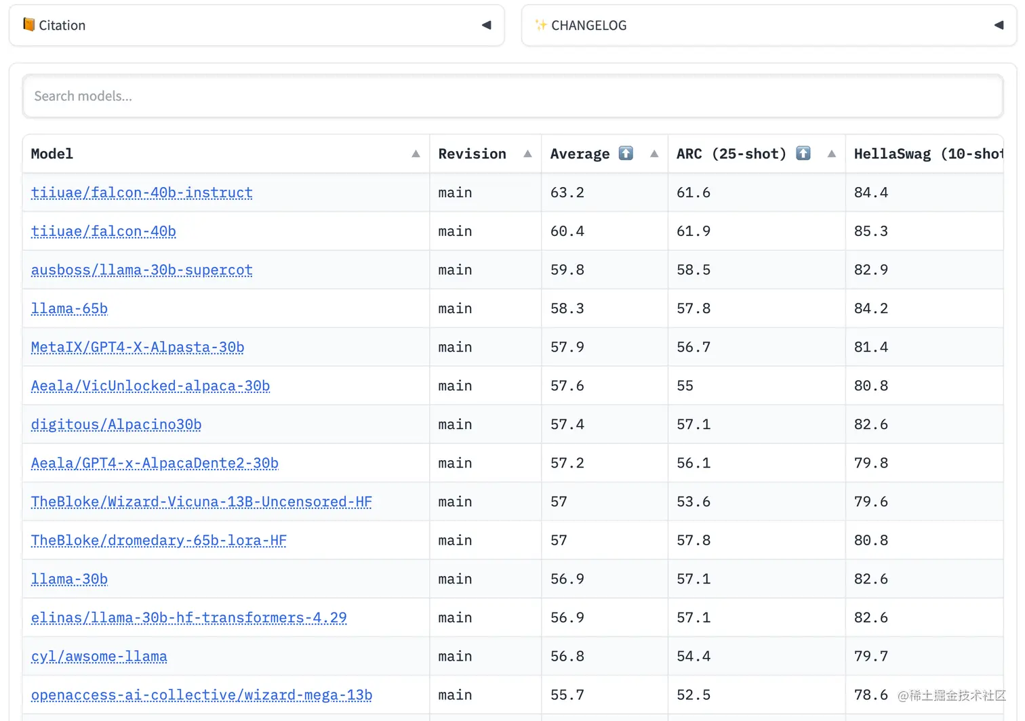Image resolution: width=1025 pixels, height=721 pixels.
Task: Select ARC score 61.9
Action: pyautogui.click(x=694, y=231)
